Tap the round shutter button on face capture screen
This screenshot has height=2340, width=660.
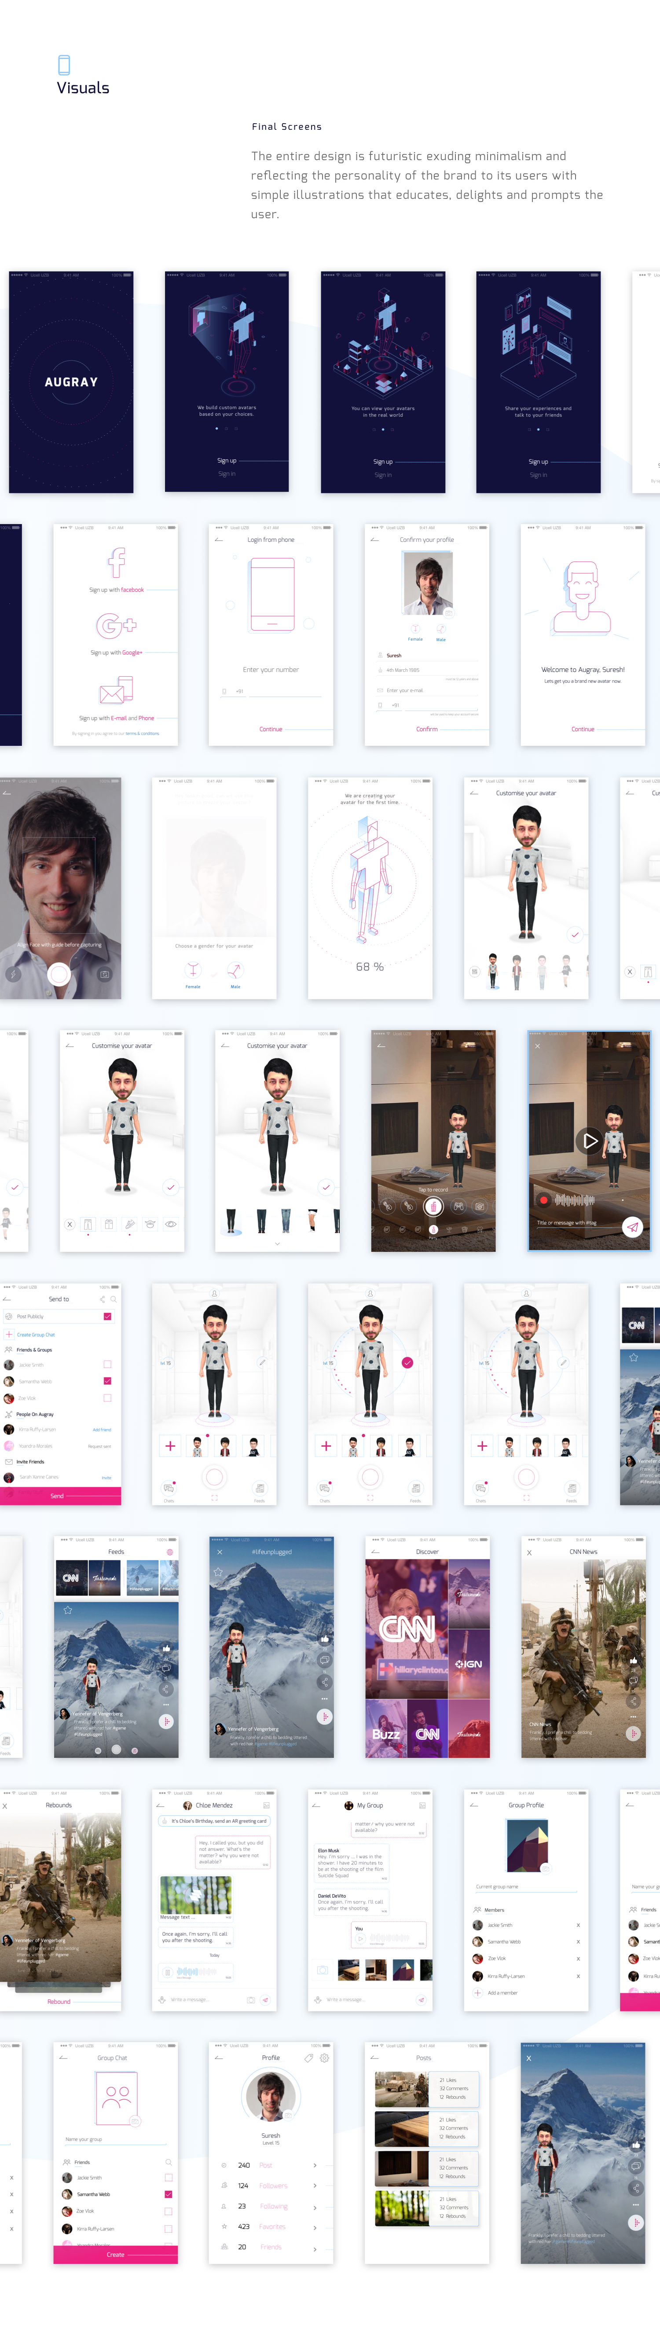pyautogui.click(x=59, y=975)
